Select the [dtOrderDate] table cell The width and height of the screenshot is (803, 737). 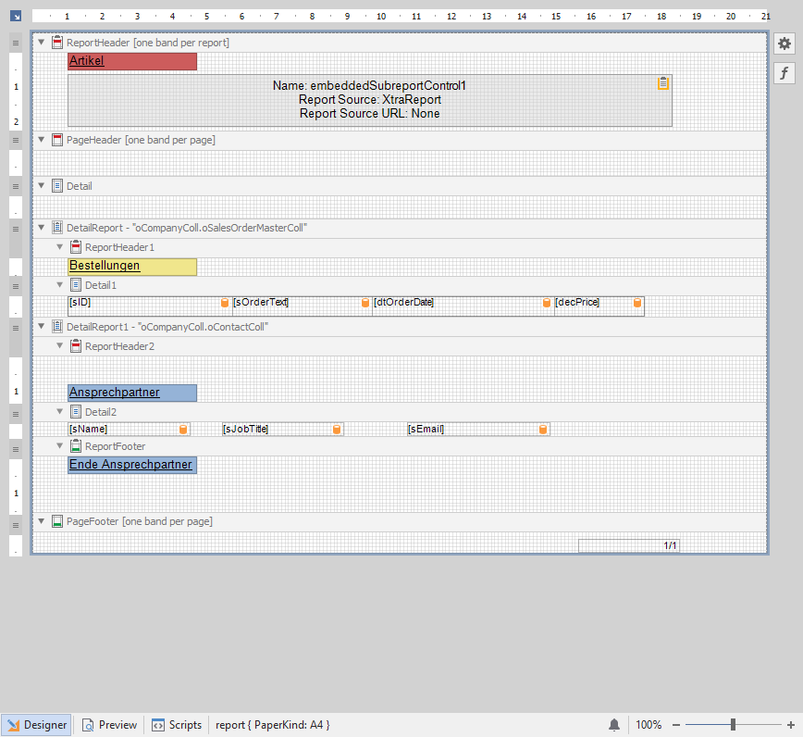pyautogui.click(x=463, y=306)
